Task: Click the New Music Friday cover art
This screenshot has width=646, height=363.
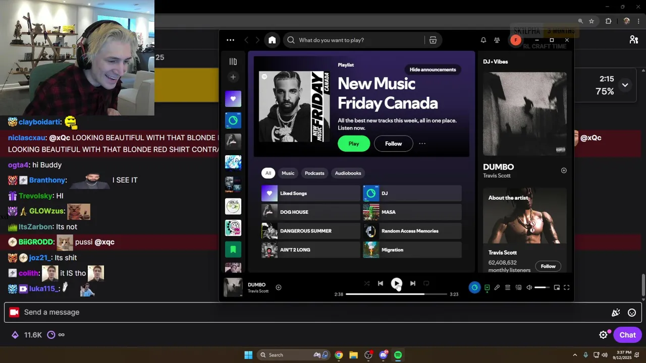Action: click(294, 106)
